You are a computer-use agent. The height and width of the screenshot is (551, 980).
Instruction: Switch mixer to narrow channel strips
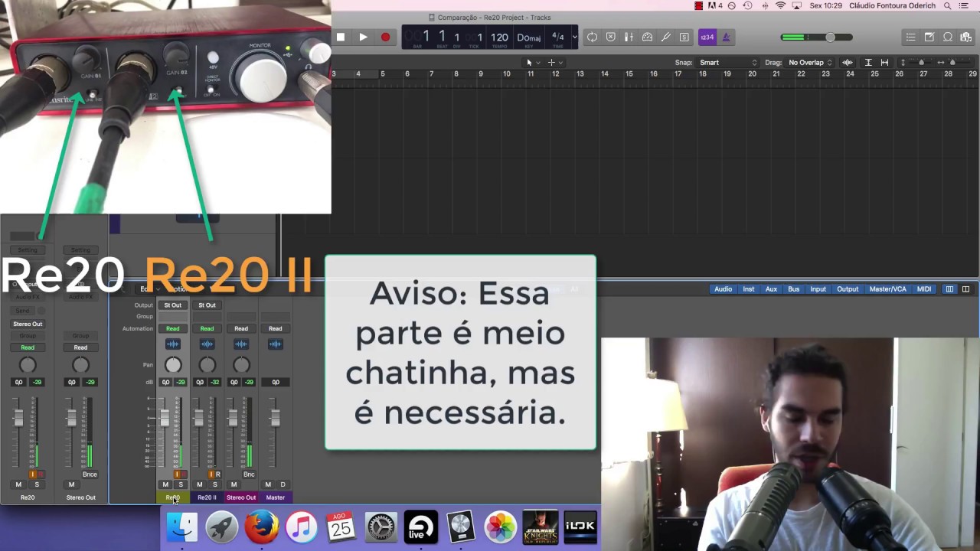click(949, 289)
